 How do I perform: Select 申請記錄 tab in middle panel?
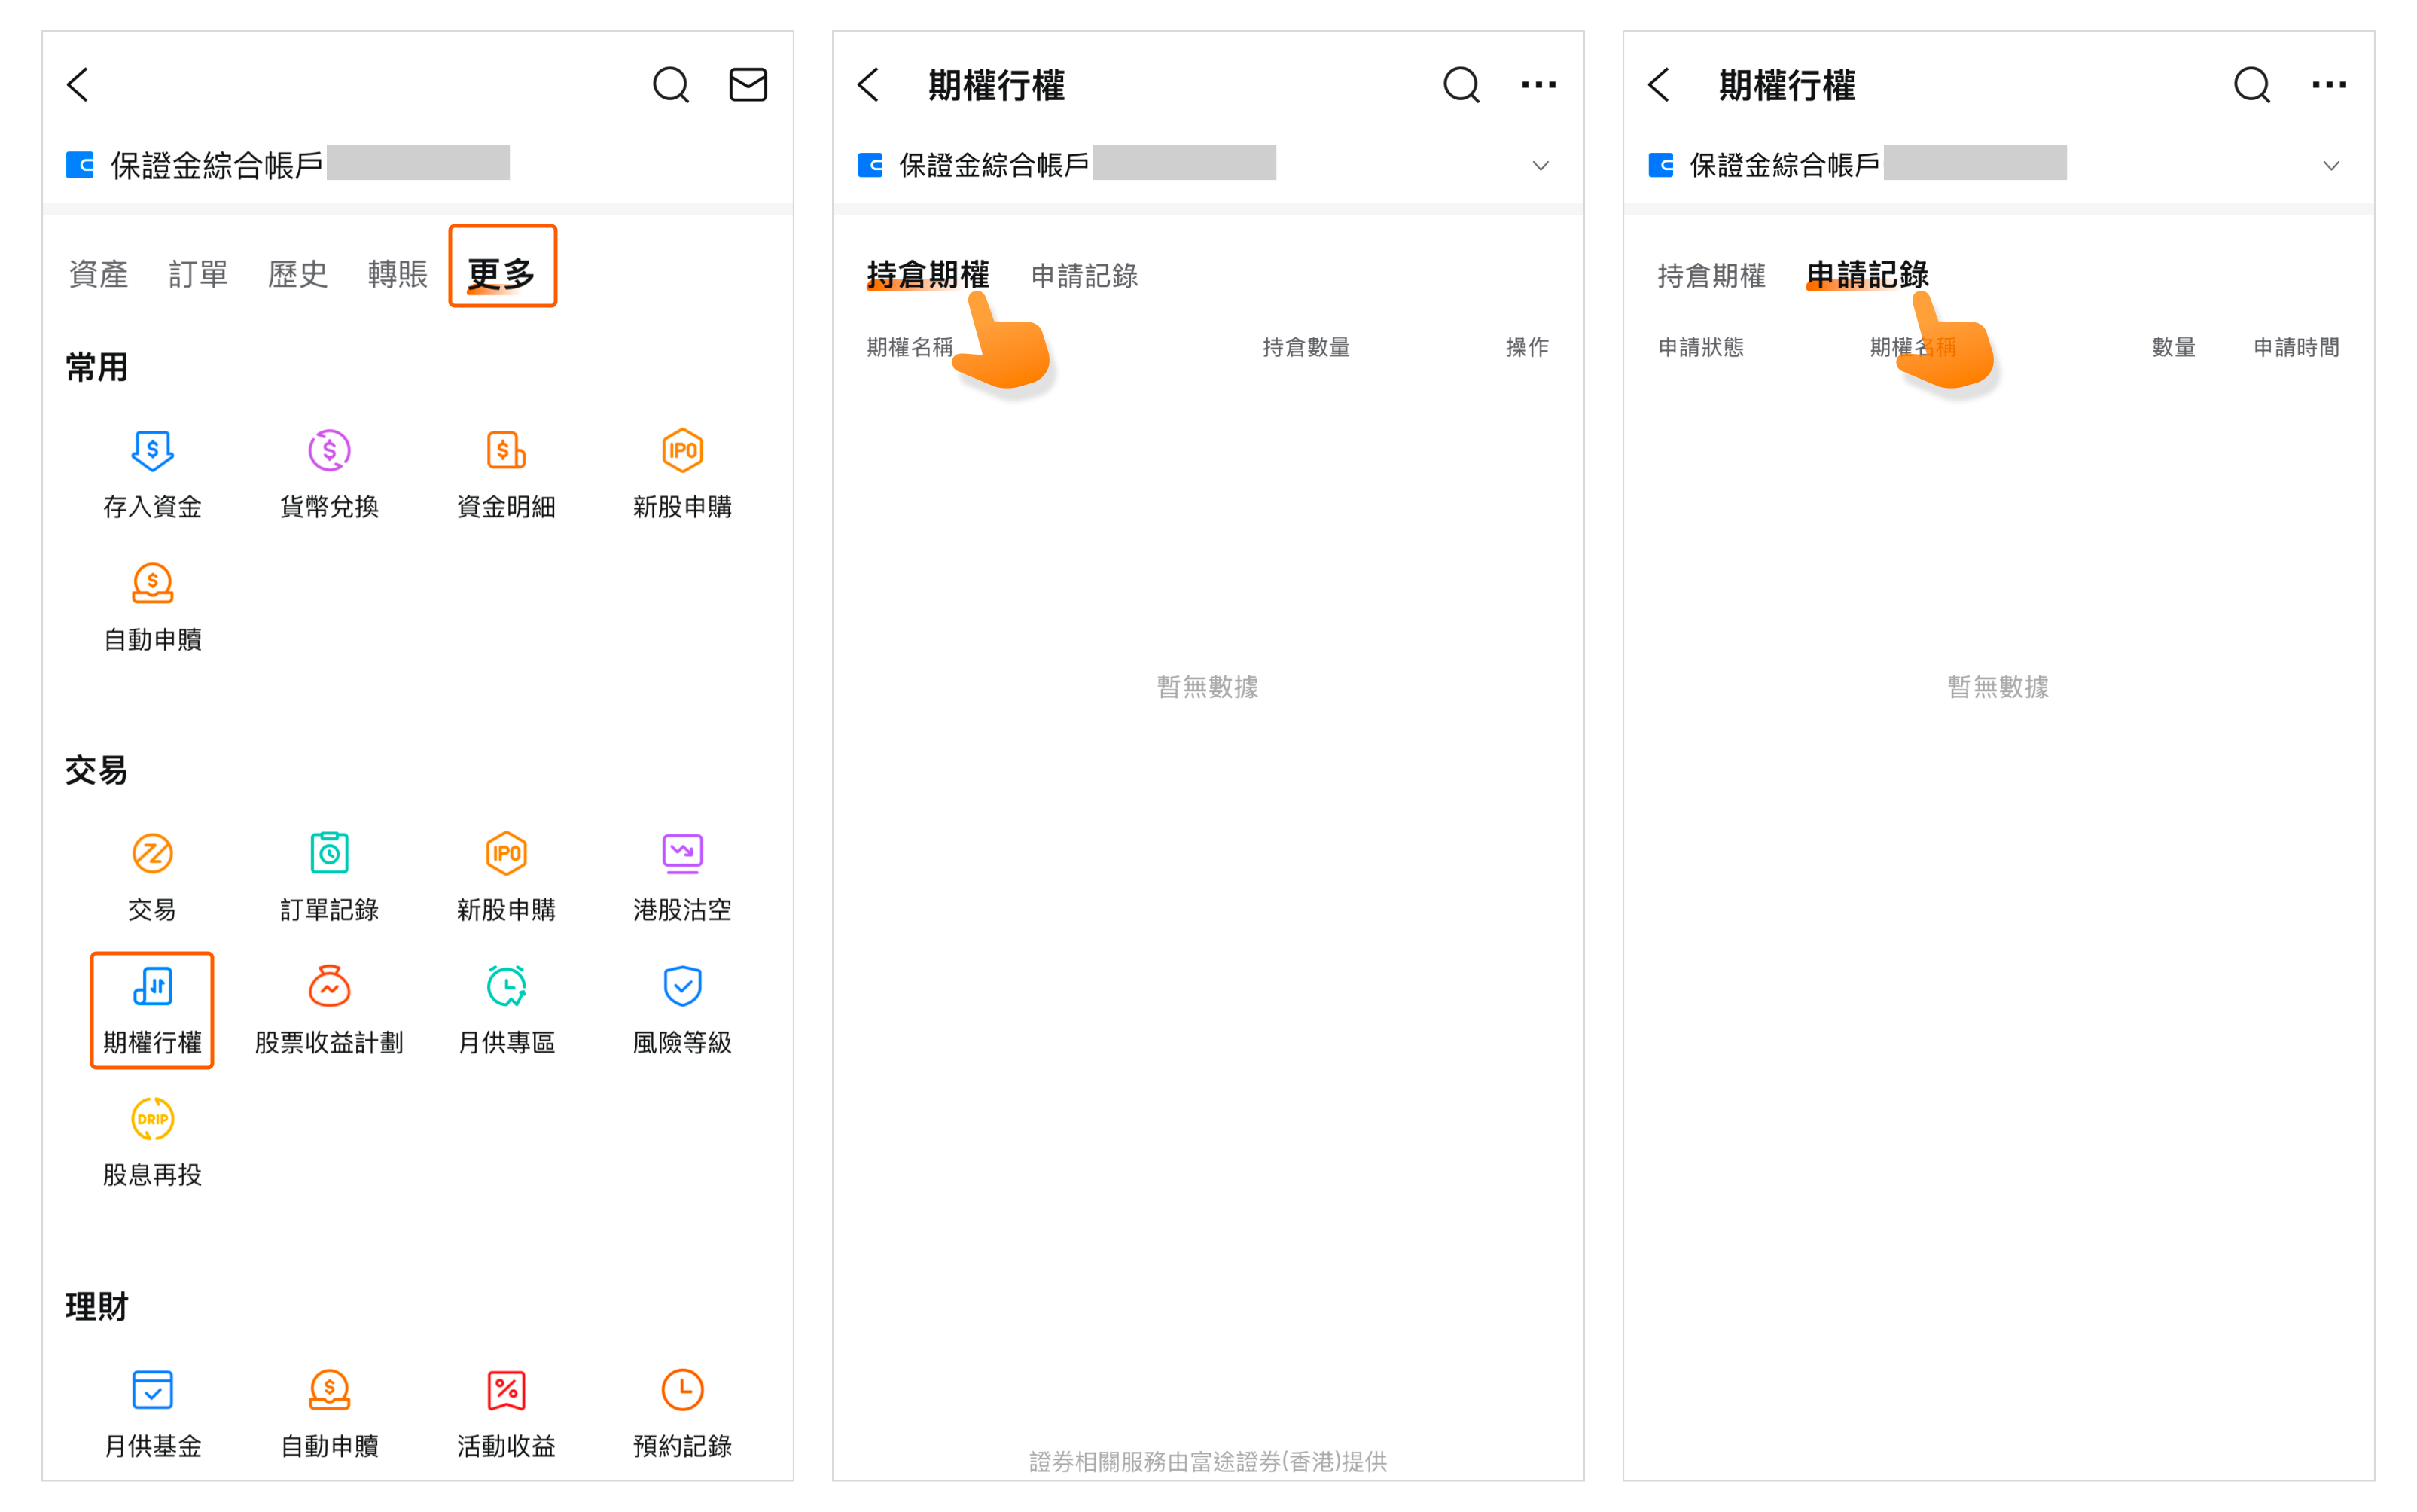tap(1084, 275)
